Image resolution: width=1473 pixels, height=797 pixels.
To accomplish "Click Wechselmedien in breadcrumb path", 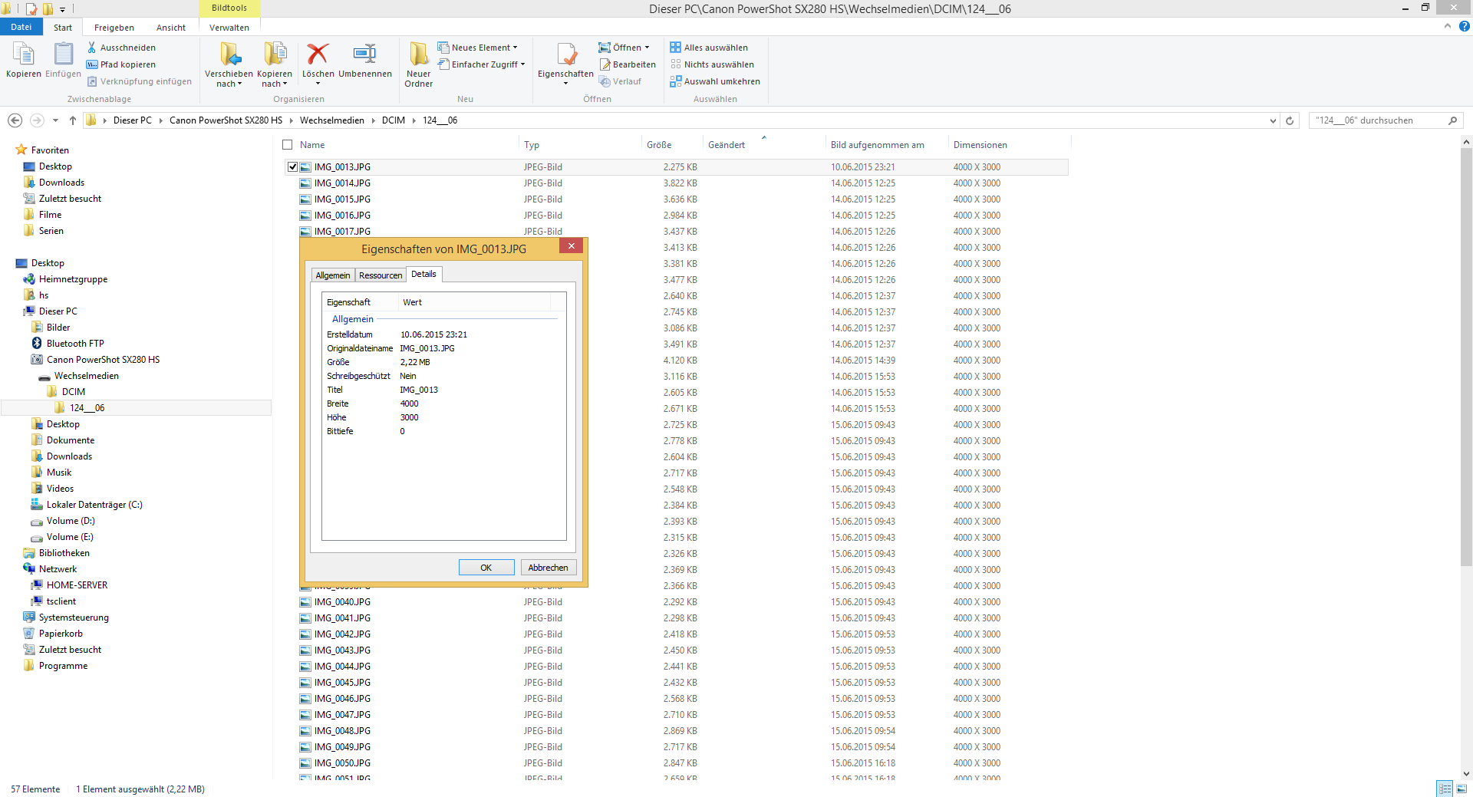I will tap(332, 120).
